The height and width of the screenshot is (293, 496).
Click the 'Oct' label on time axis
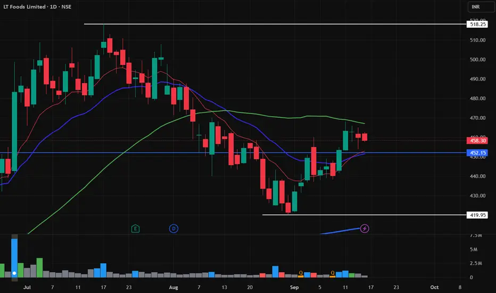pyautogui.click(x=434, y=287)
